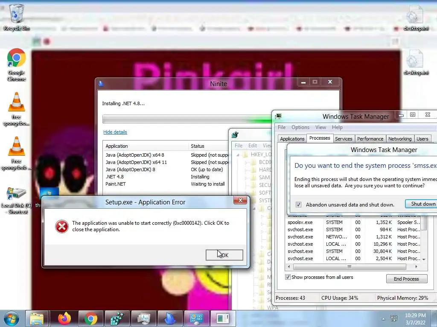Click the Ninite title bar icon
437x327 pixels.
(x=101, y=83)
